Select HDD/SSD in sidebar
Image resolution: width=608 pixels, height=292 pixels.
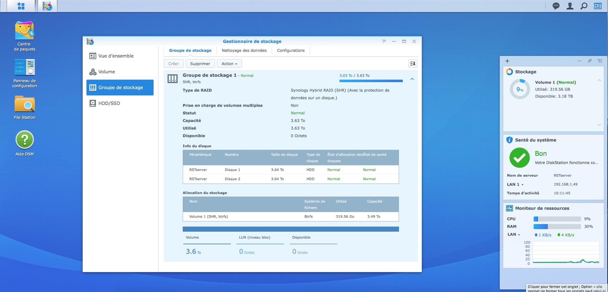tap(109, 103)
